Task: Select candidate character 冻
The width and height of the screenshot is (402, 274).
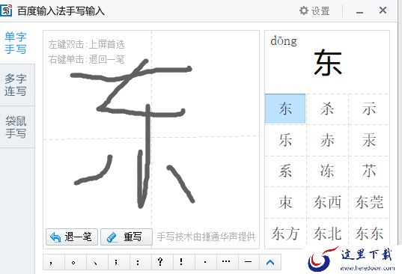Action: [327, 171]
